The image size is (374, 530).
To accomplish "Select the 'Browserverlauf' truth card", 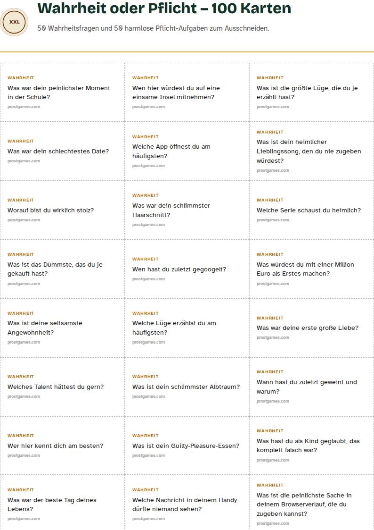I will point(312,502).
